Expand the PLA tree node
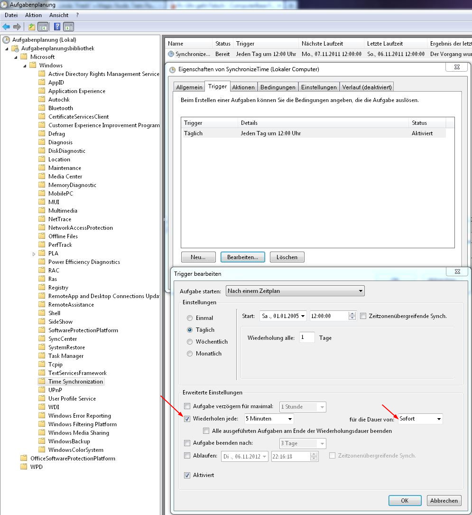Image resolution: width=472 pixels, height=515 pixels. (34, 254)
